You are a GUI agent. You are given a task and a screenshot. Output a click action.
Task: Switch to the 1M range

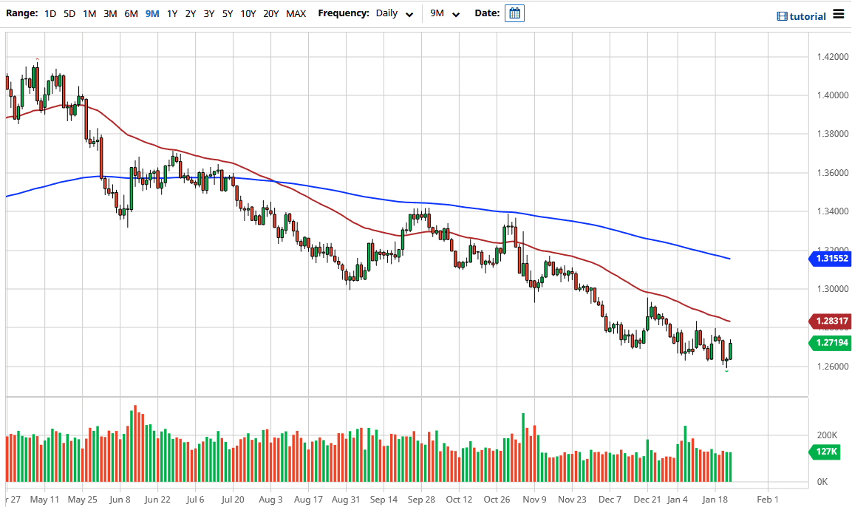click(89, 13)
